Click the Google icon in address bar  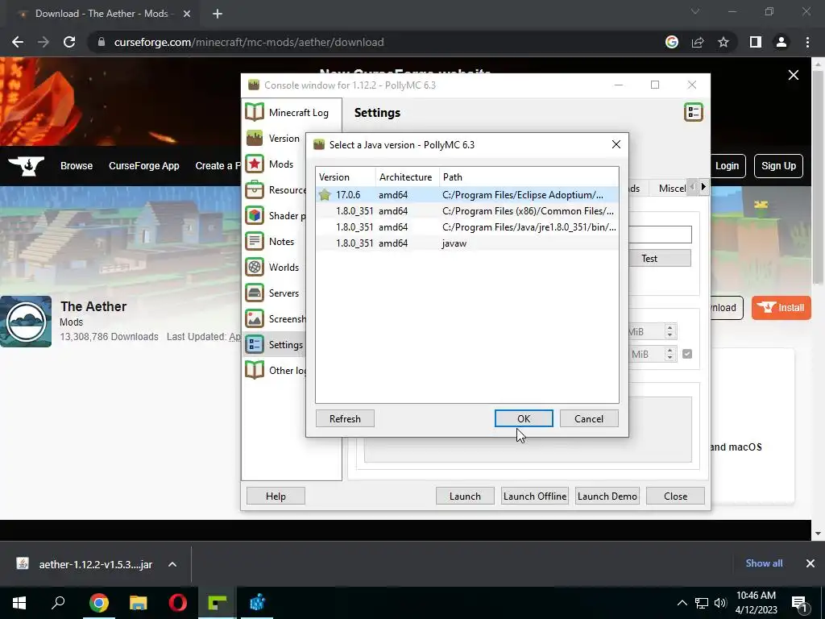pyautogui.click(x=672, y=42)
